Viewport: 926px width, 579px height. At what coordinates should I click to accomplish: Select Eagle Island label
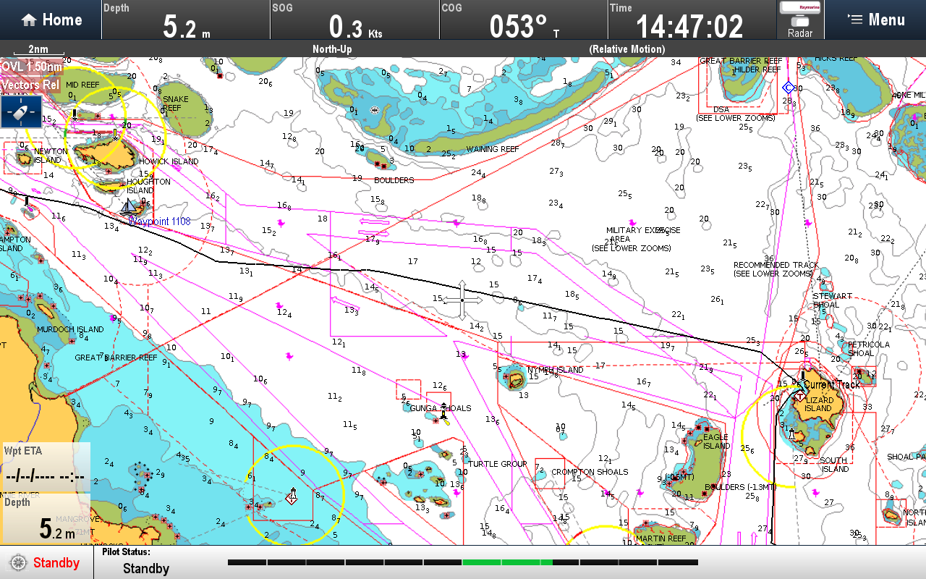716,441
